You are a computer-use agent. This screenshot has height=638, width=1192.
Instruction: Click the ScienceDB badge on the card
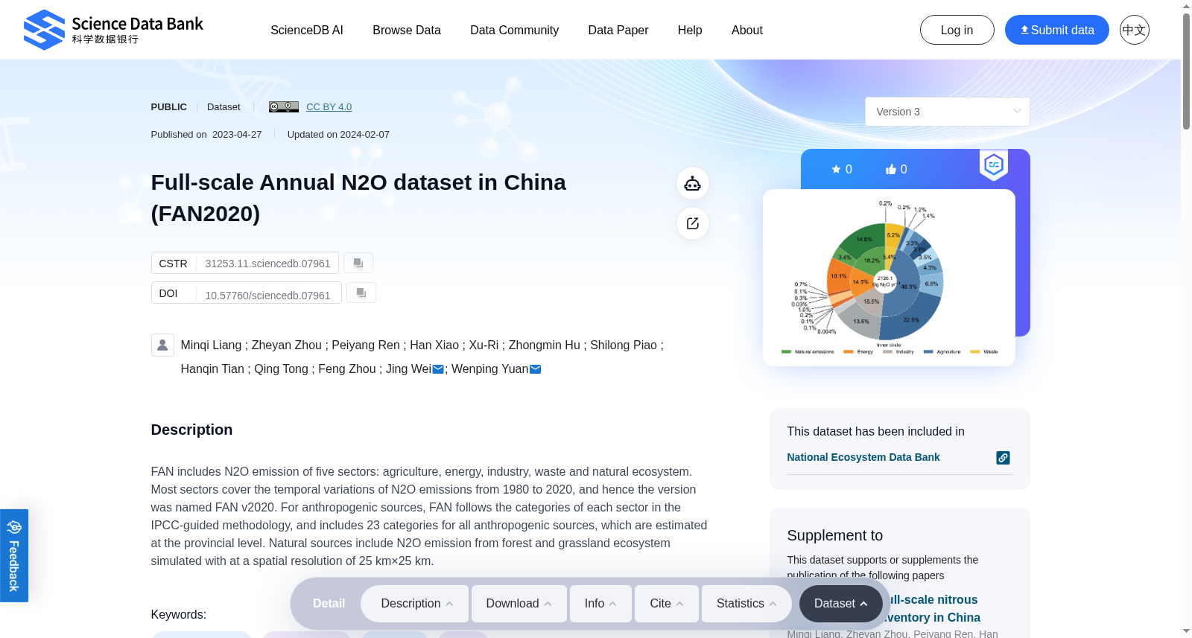[x=994, y=165]
